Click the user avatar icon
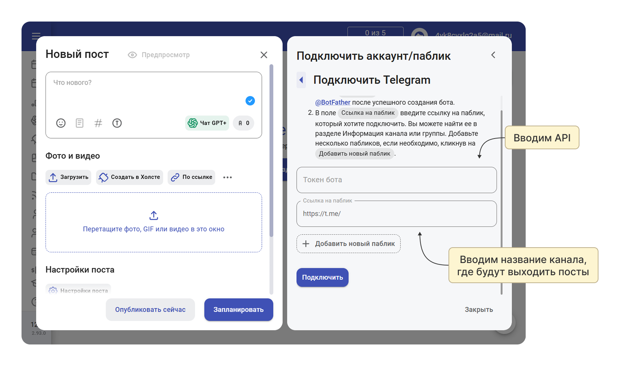This screenshot has width=620, height=366. [419, 32]
